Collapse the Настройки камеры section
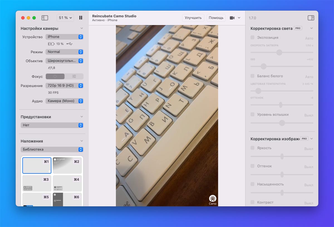Image resolution: width=334 pixels, height=227 pixels. [82, 28]
